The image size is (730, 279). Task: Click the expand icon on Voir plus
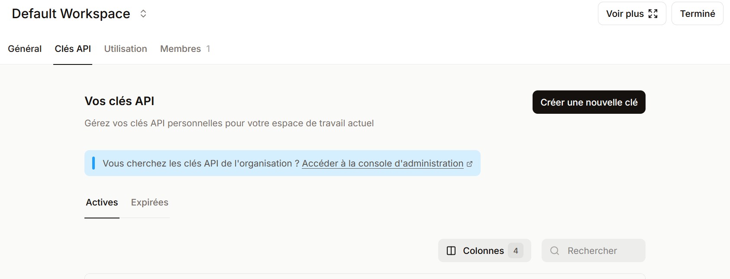pos(654,13)
